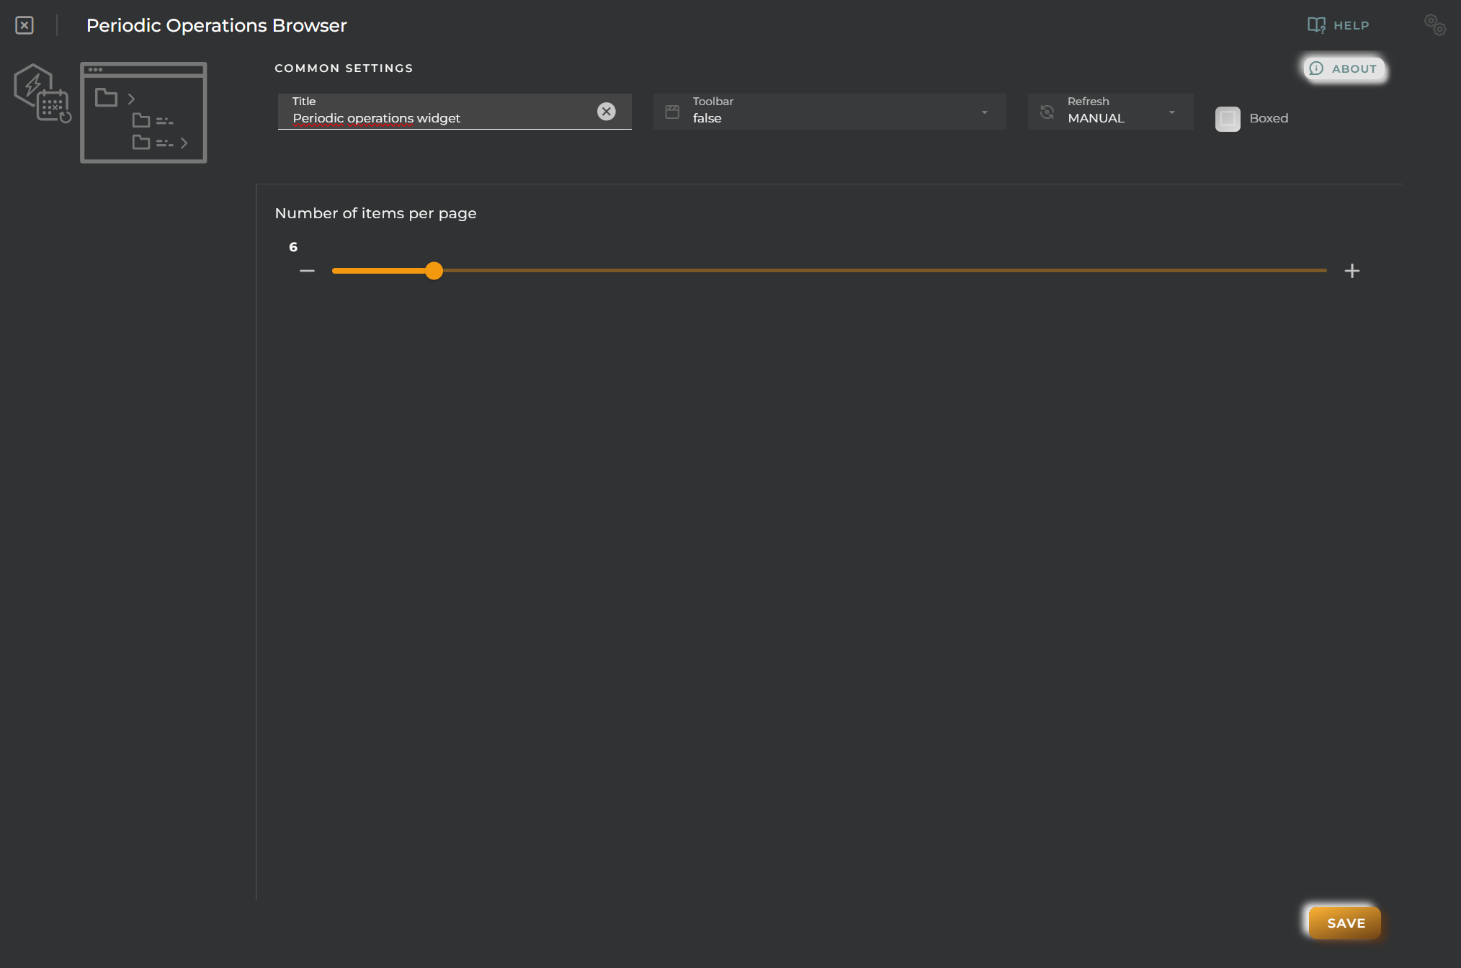Open the Toolbar dropdown

829,112
